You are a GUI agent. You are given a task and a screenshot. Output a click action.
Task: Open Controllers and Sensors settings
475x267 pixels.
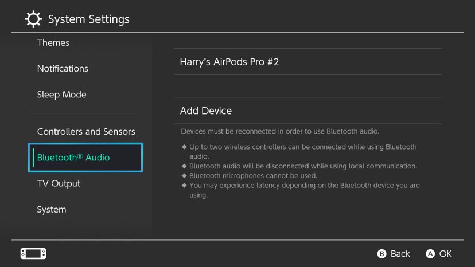tap(86, 132)
